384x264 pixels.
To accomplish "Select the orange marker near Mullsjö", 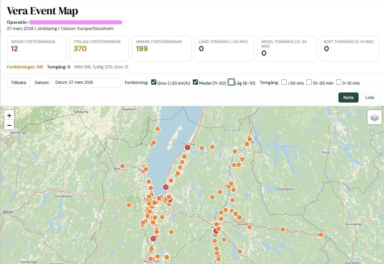I will (x=122, y=166).
